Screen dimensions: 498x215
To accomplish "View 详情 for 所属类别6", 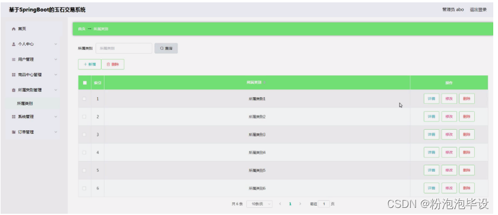I will tap(432, 188).
